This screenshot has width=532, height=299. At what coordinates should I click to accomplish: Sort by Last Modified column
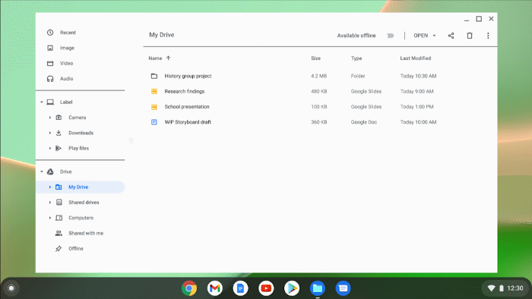pos(416,58)
